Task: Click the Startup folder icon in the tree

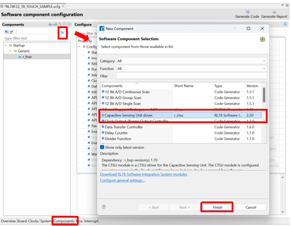Action: [x=11, y=45]
